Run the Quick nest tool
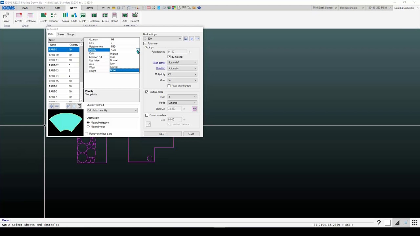Viewport: 420px width, 236px height. coord(66,17)
